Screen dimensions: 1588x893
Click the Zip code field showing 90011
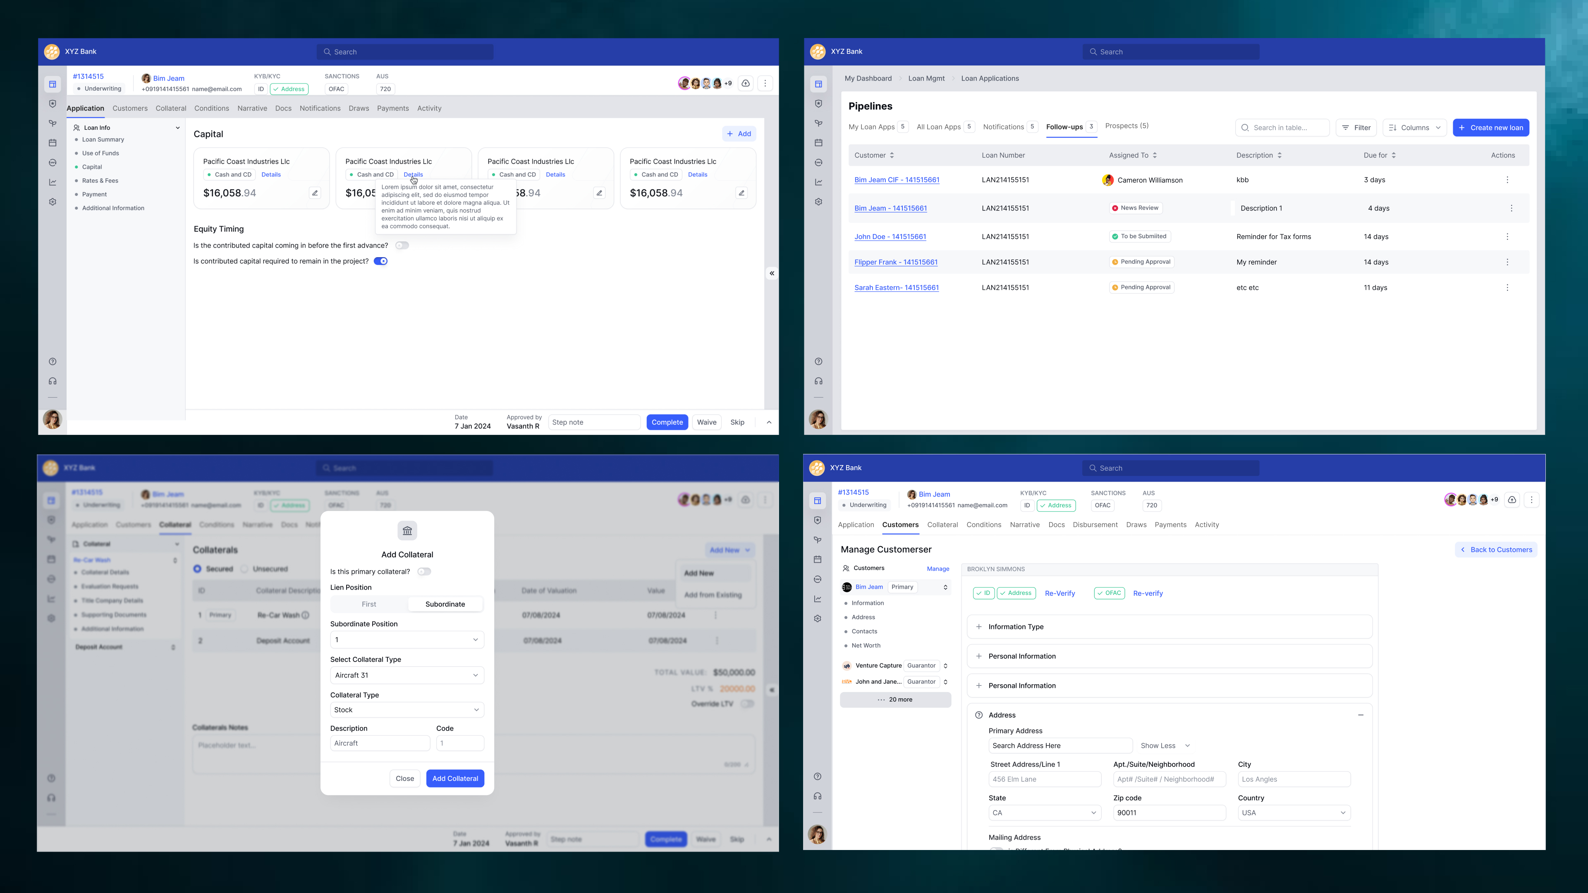click(x=1169, y=813)
